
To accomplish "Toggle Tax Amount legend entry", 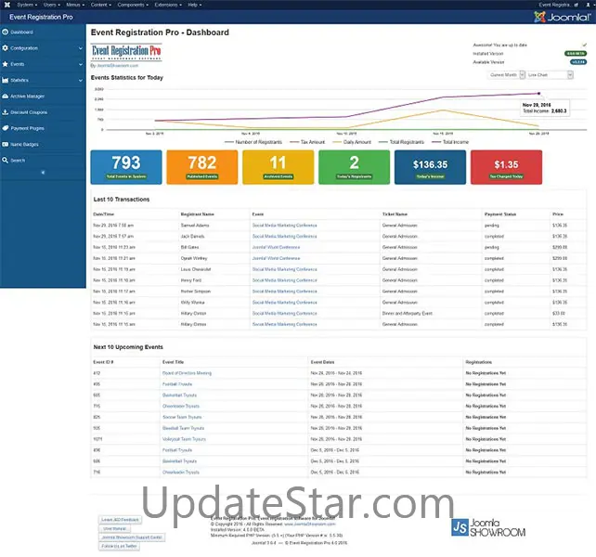I will pos(307,142).
